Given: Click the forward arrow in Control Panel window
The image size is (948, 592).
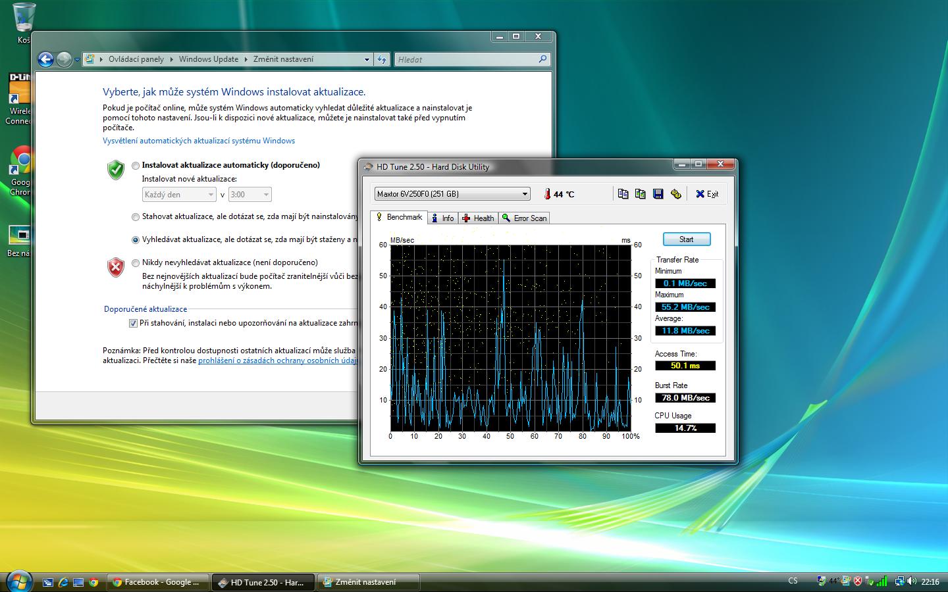Looking at the screenshot, I should tap(64, 59).
